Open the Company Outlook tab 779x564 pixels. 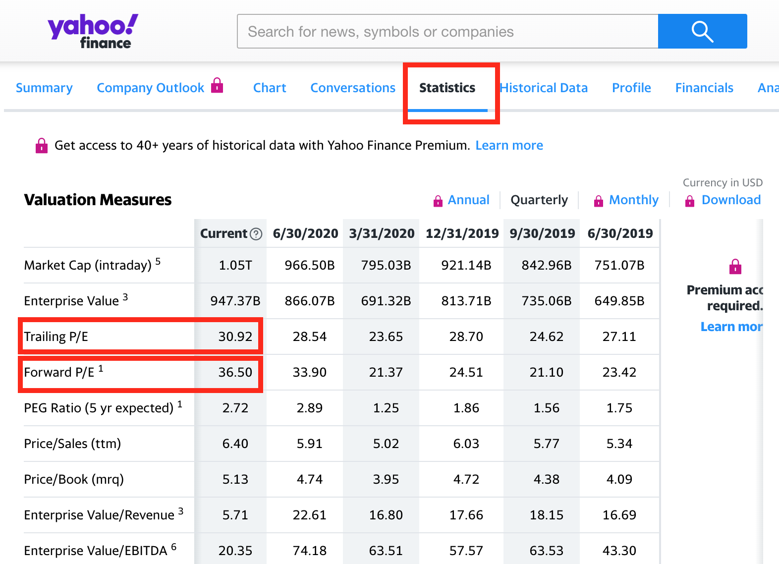click(150, 88)
